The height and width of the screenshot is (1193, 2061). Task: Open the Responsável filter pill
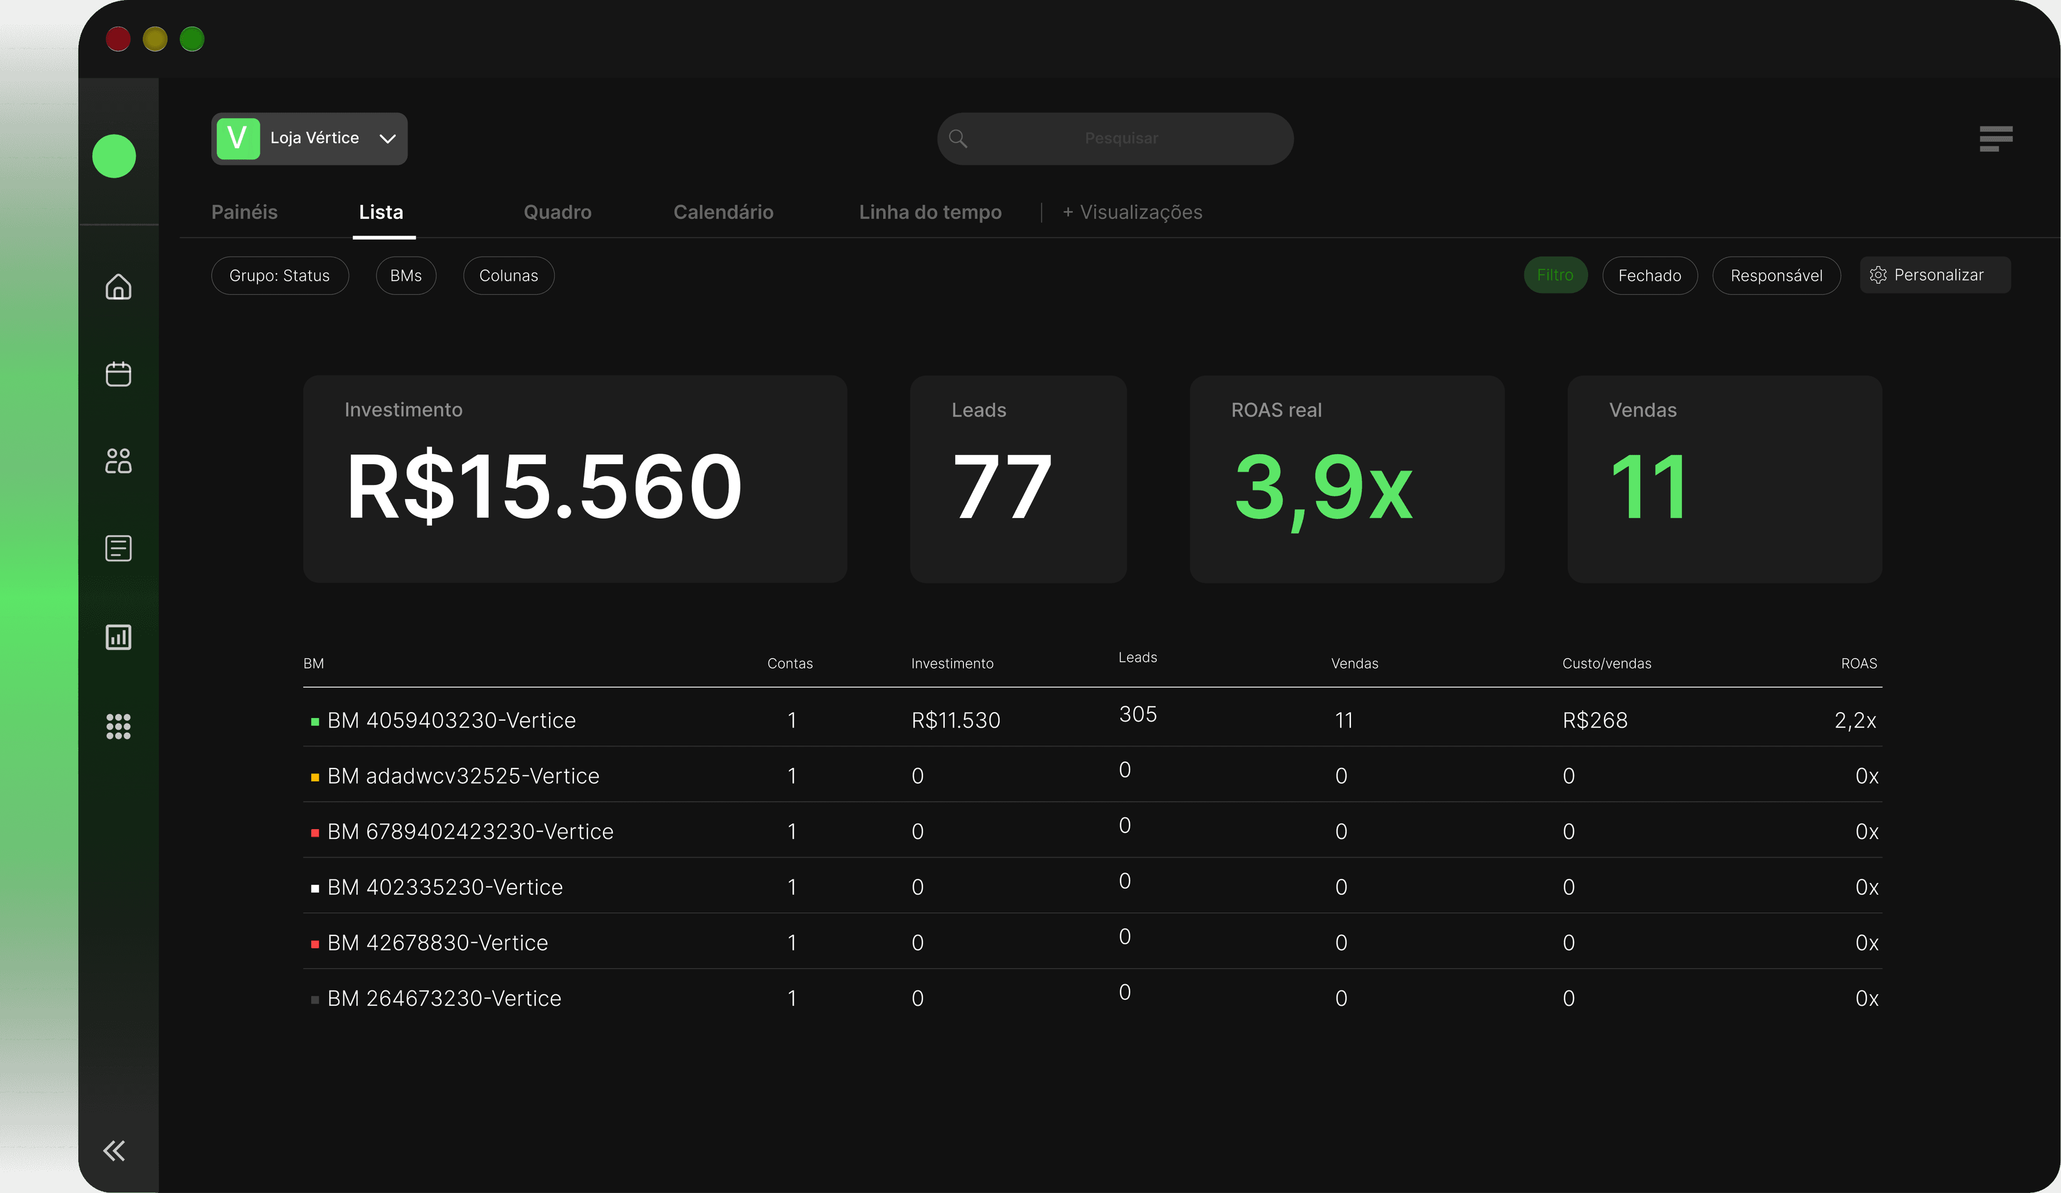click(x=1777, y=275)
